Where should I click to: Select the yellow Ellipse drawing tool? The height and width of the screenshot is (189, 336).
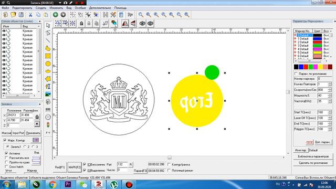(x=48, y=71)
